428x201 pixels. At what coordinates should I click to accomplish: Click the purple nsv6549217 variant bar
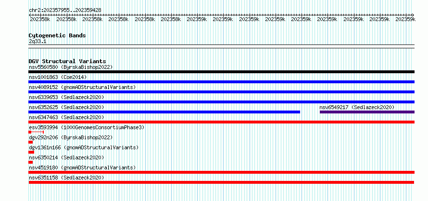(x=367, y=112)
